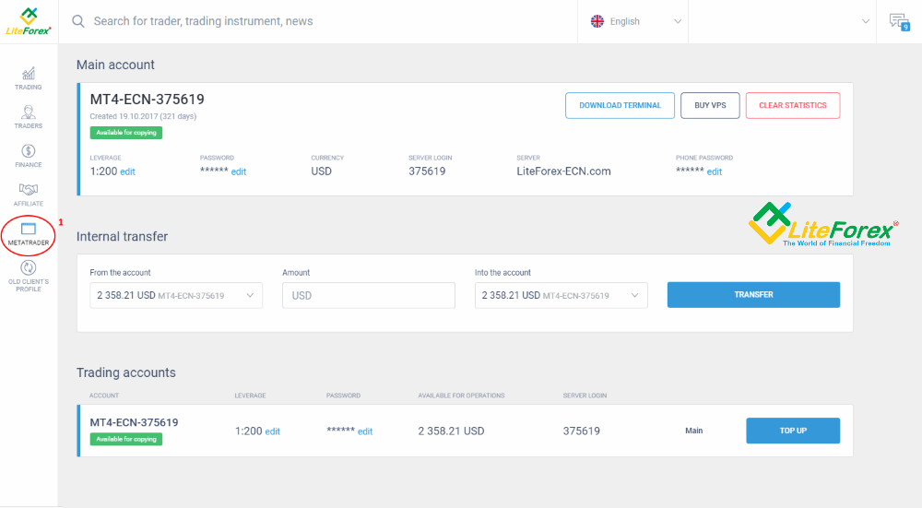Open the Affiliate section in sidebar

coord(29,195)
